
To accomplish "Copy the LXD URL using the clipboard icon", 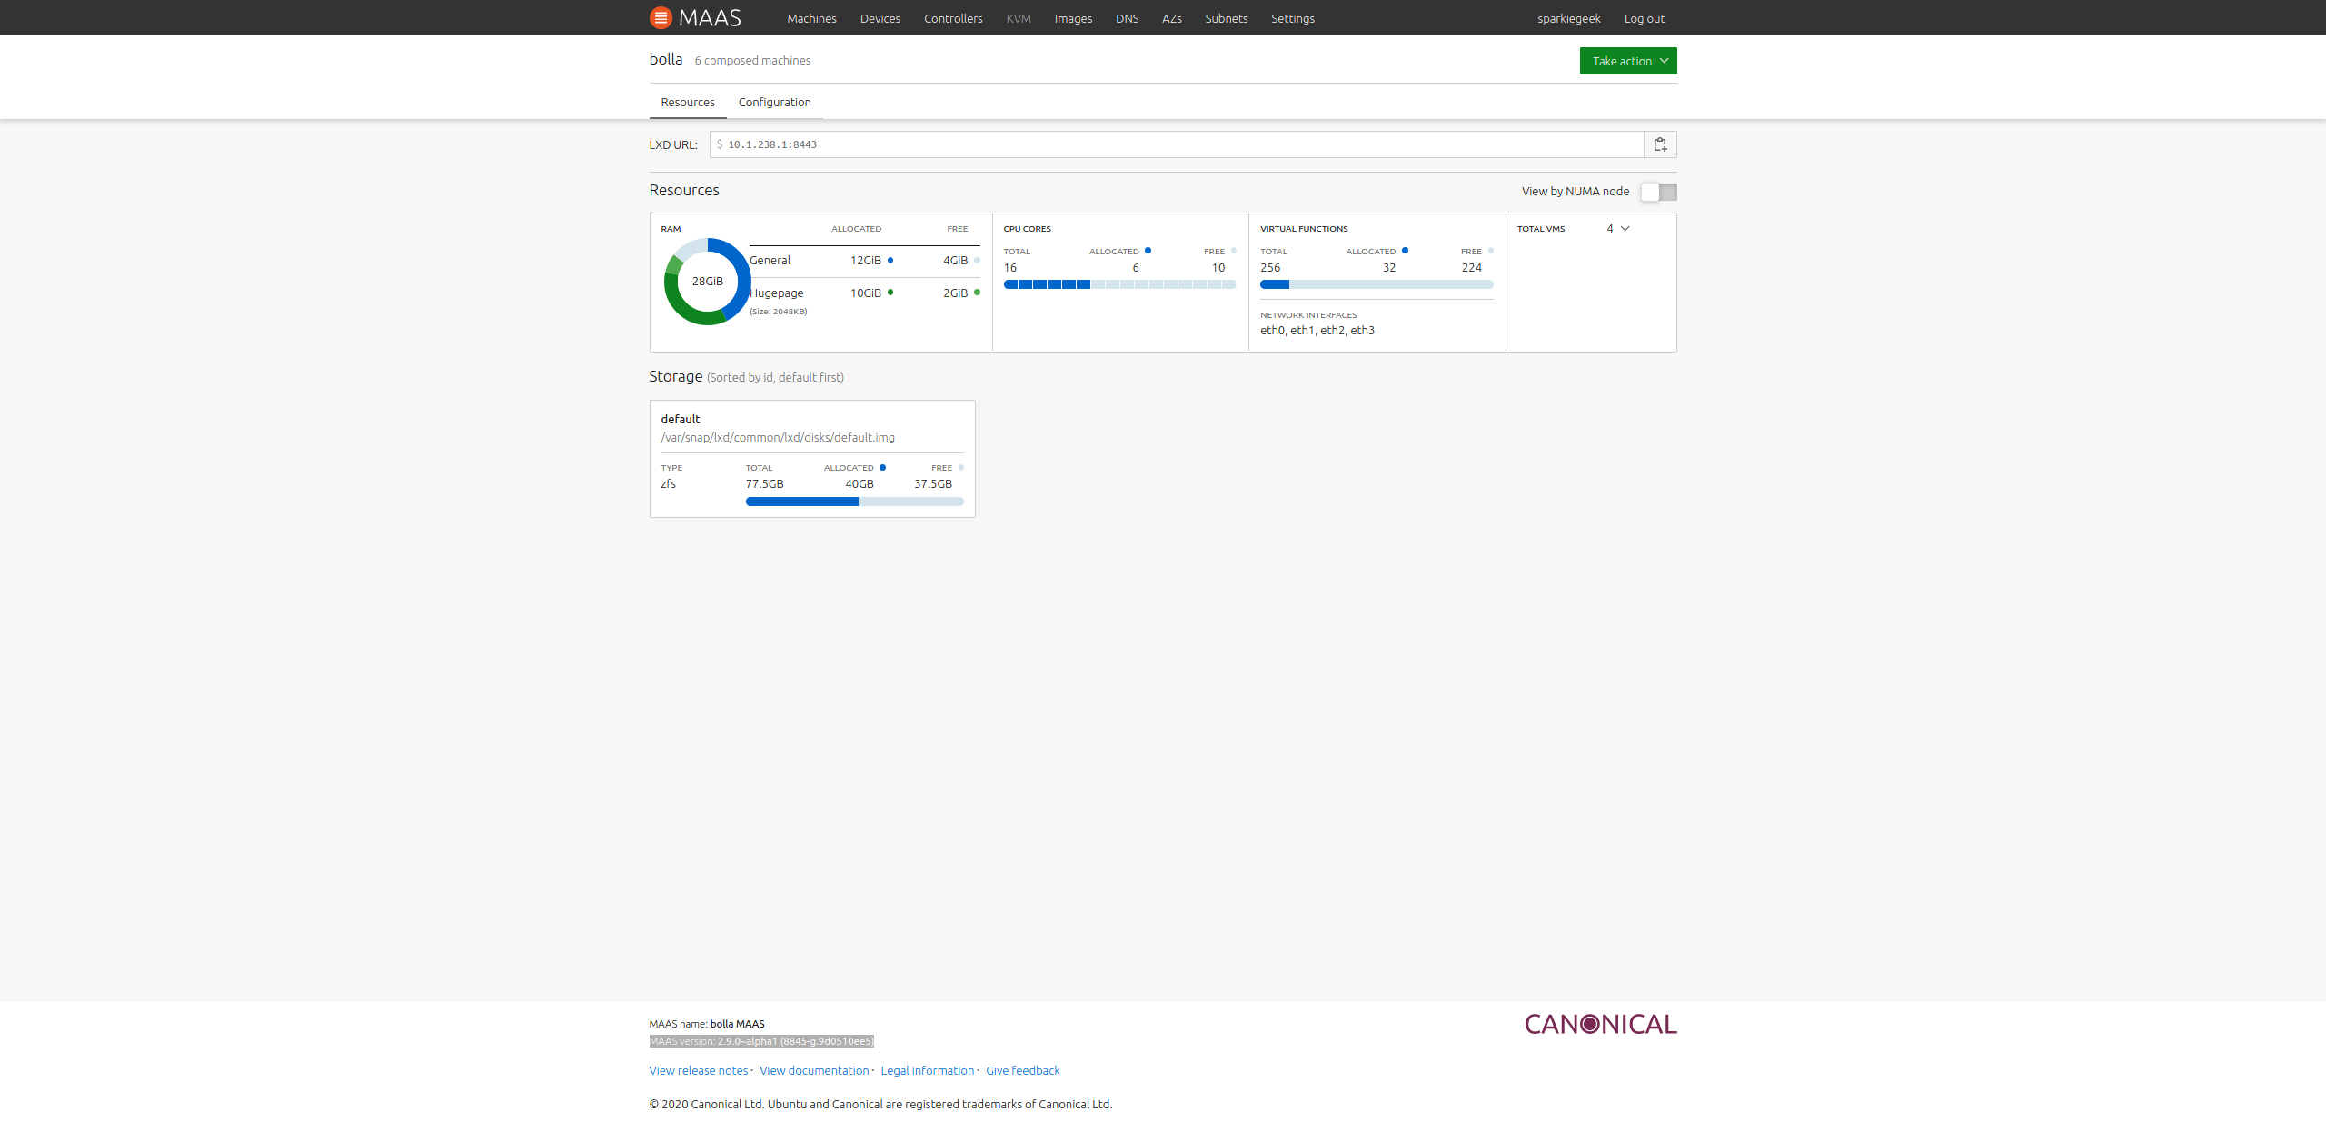I will pyautogui.click(x=1660, y=144).
